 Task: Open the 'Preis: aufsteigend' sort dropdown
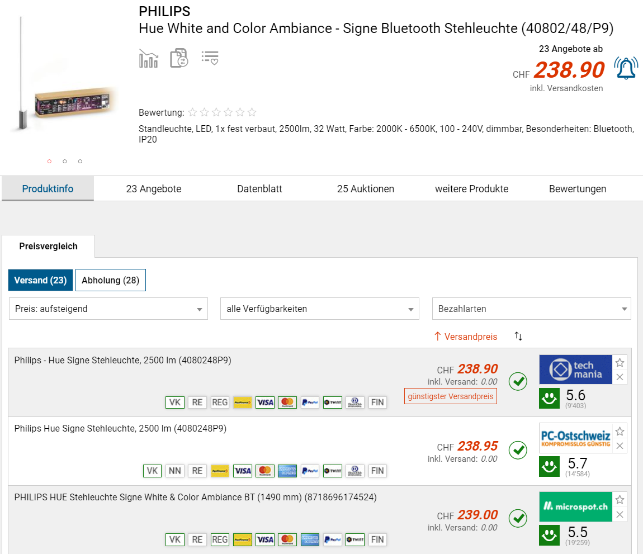(x=108, y=309)
